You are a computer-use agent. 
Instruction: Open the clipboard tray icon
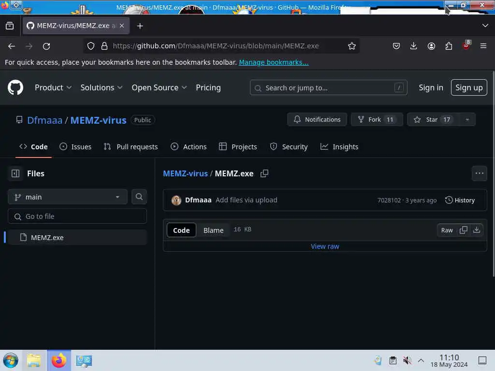pyautogui.click(x=393, y=360)
